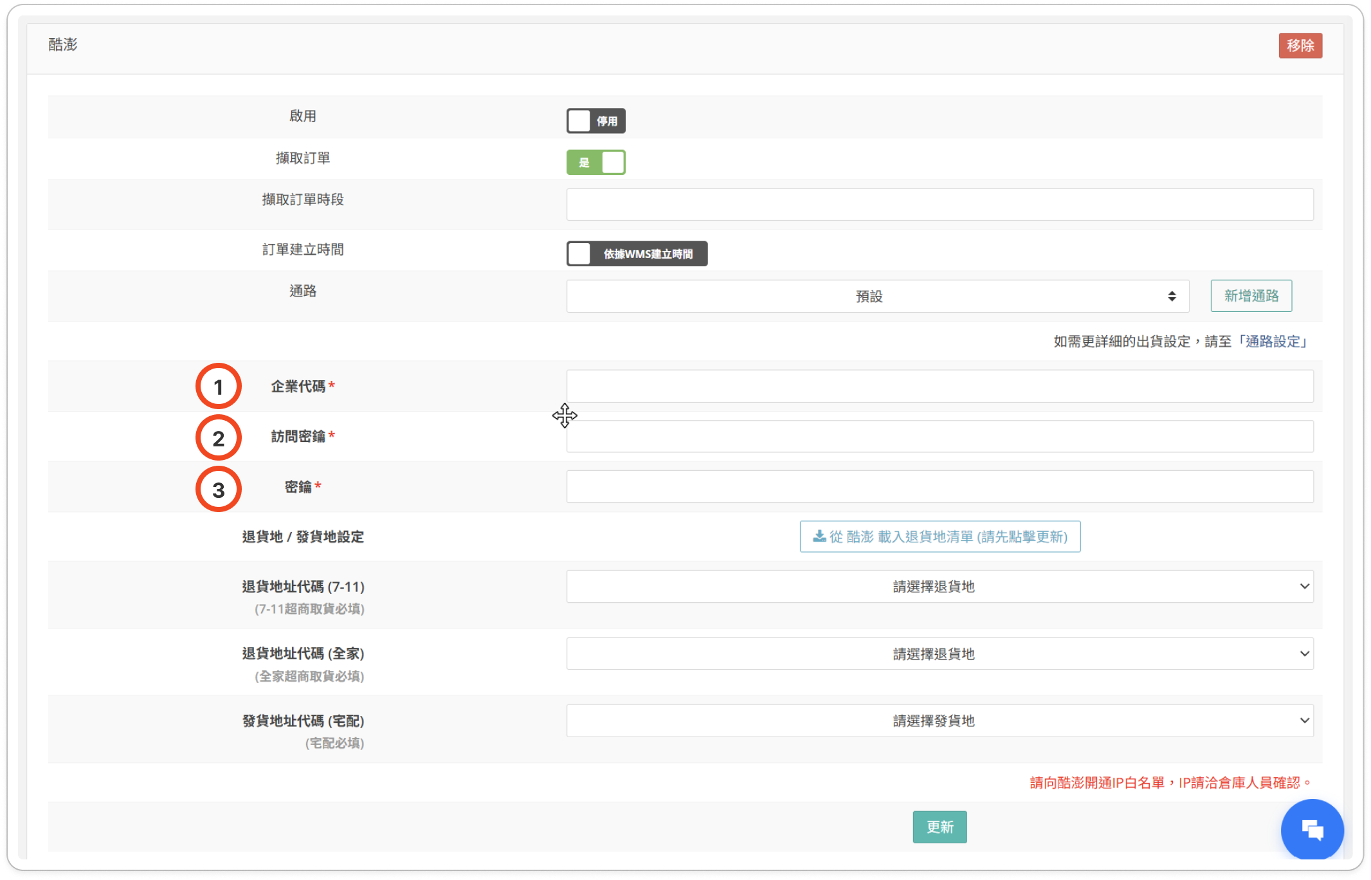Click the download icon in the load return list button
The height and width of the screenshot is (880, 1371).
click(819, 536)
